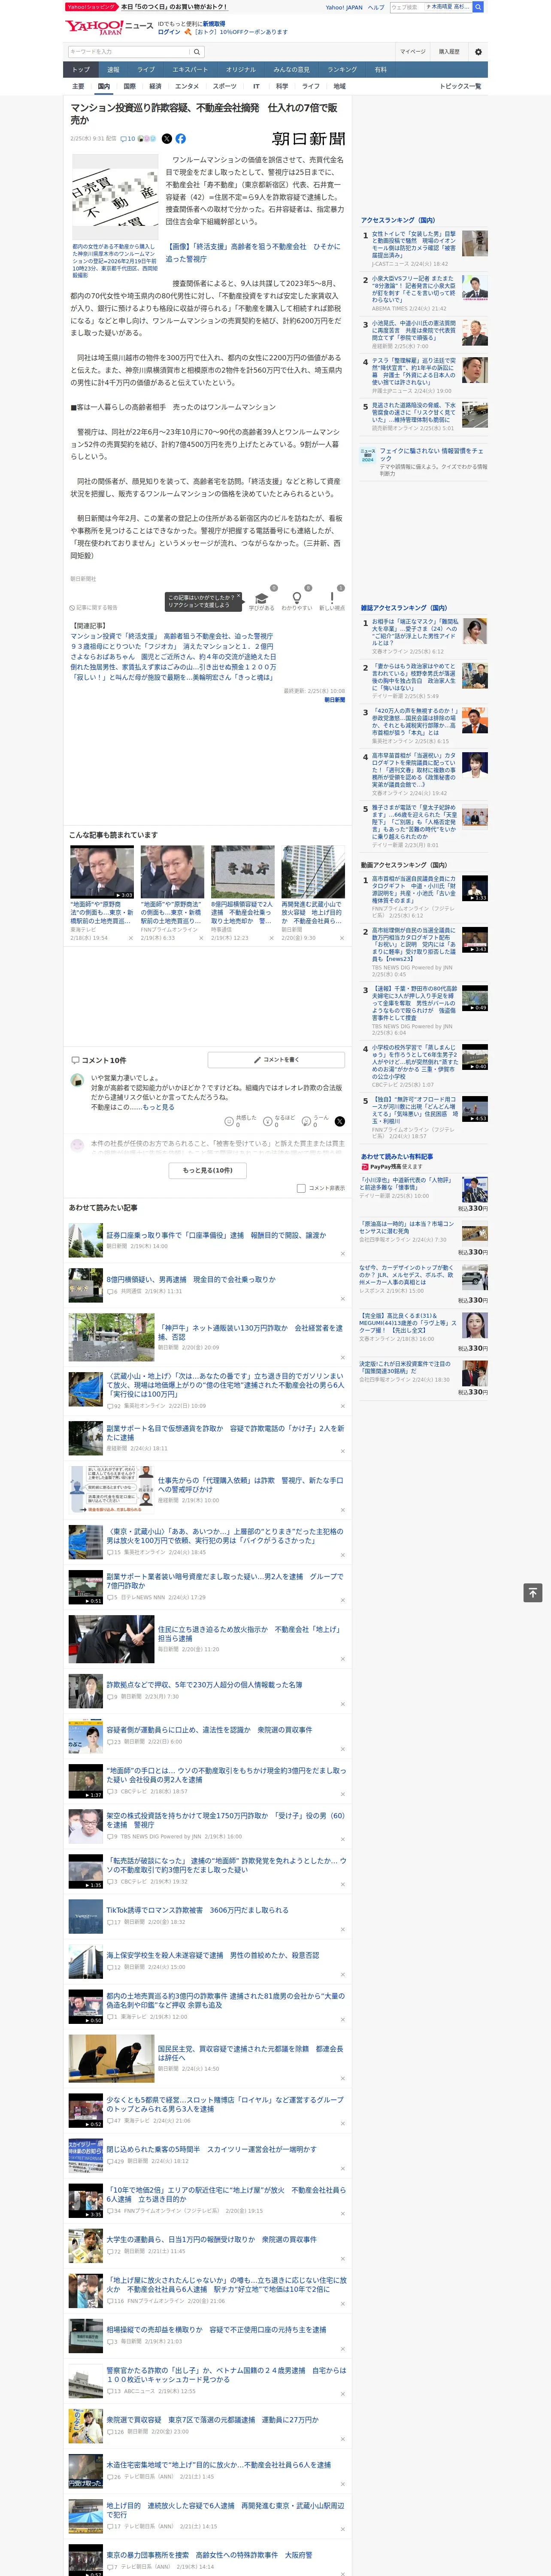Open article 閉じ込められた乗客の5時間半 スカイツリー
This screenshot has height=2576, width=551.
(x=211, y=2148)
